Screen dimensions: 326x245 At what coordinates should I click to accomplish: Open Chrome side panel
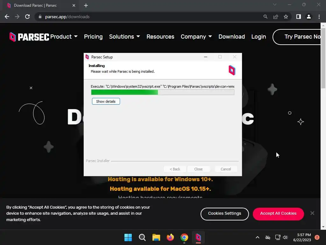[299, 17]
